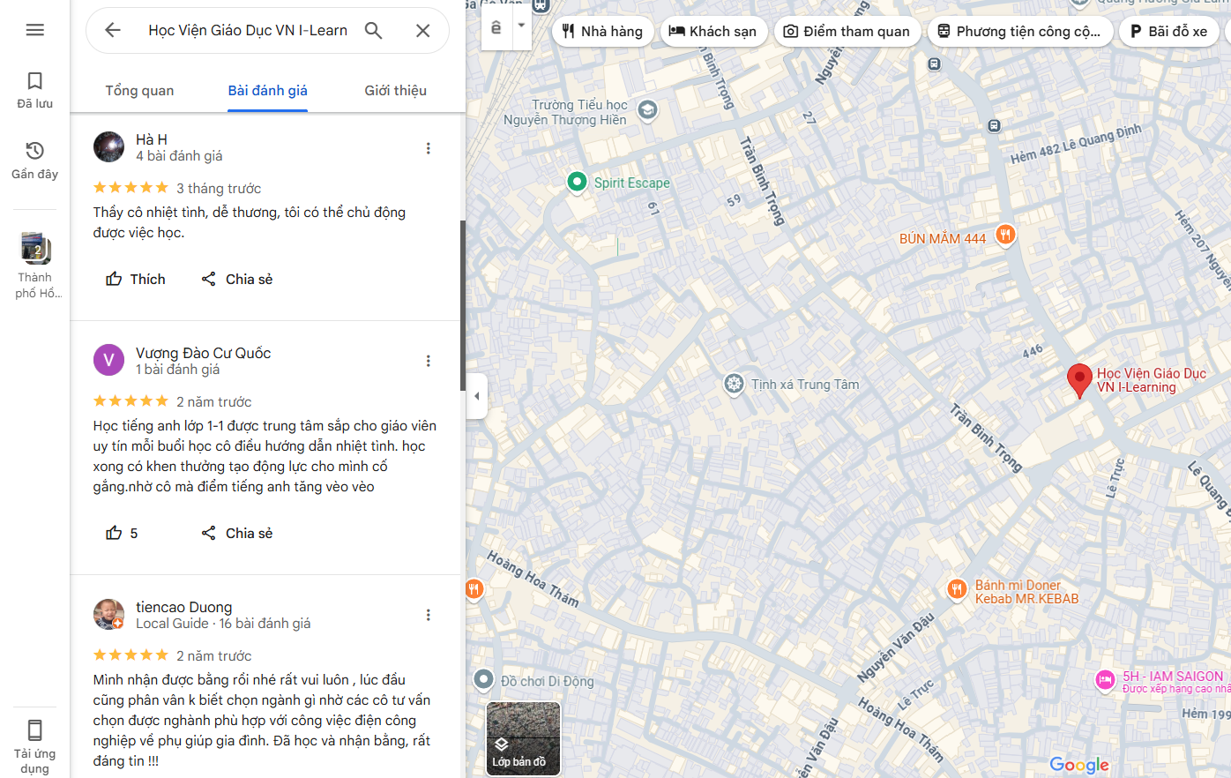Share Hà H's review via Chia sẻ

click(x=237, y=279)
